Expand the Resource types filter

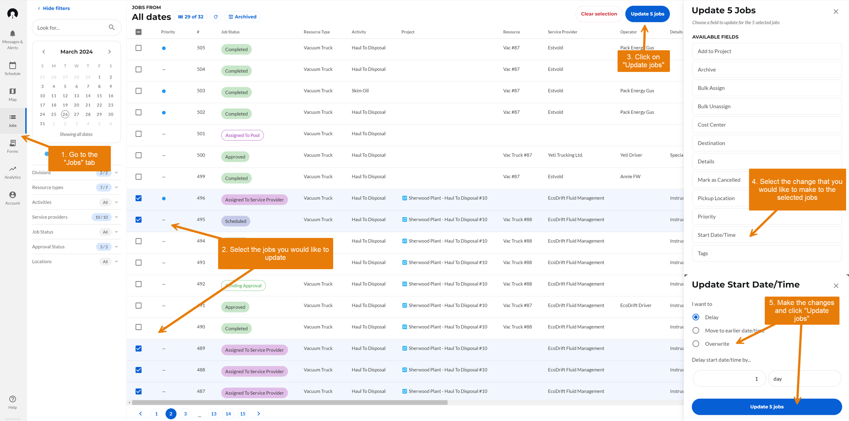tap(116, 187)
